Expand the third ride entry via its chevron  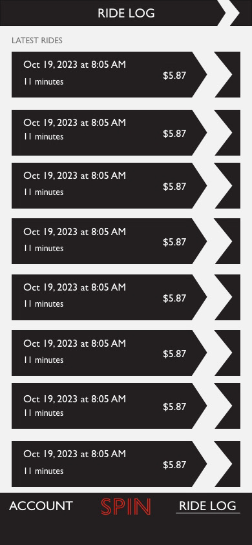coord(227,185)
